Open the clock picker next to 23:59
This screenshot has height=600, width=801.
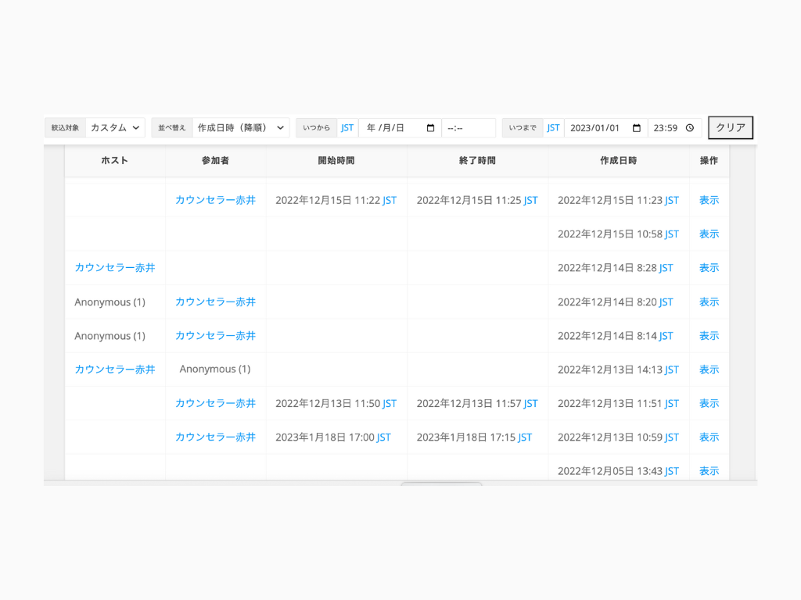689,128
